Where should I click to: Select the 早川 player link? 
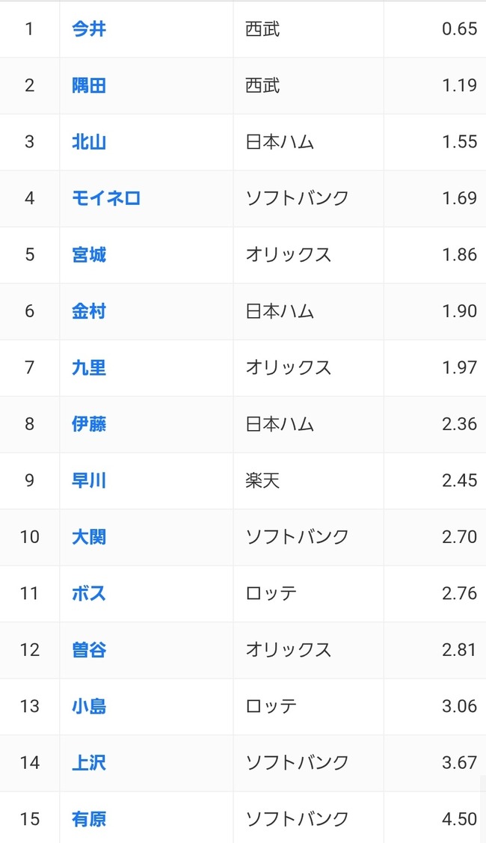point(89,481)
